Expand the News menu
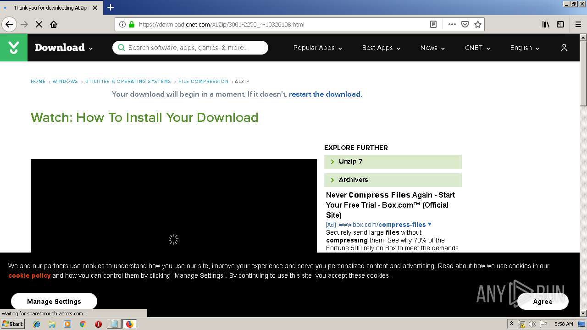 point(432,48)
